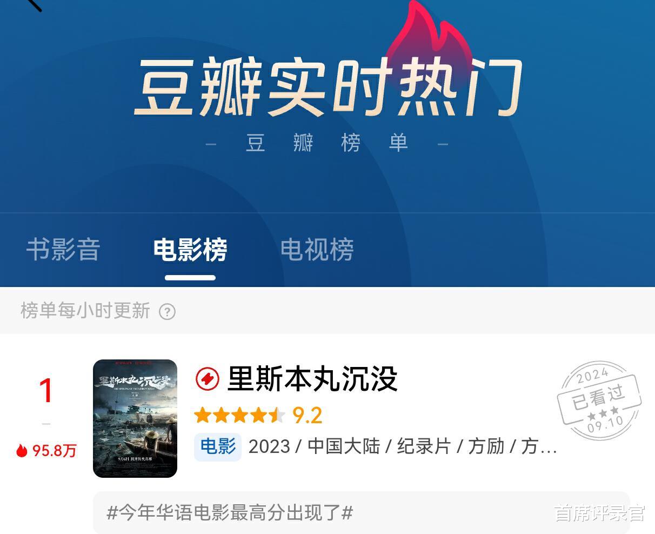Tap the 9.2 rating score
This screenshot has height=534, width=655.
tap(308, 415)
